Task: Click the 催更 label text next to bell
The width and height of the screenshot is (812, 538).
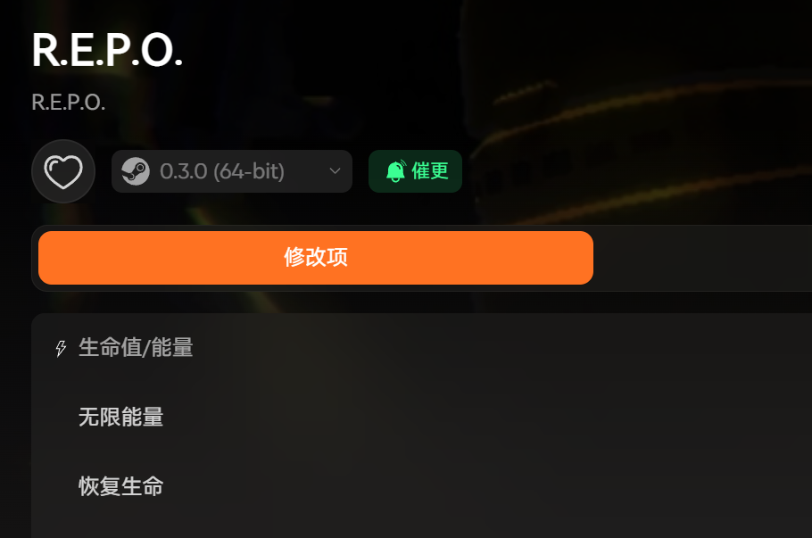Action: pyautogui.click(x=430, y=171)
